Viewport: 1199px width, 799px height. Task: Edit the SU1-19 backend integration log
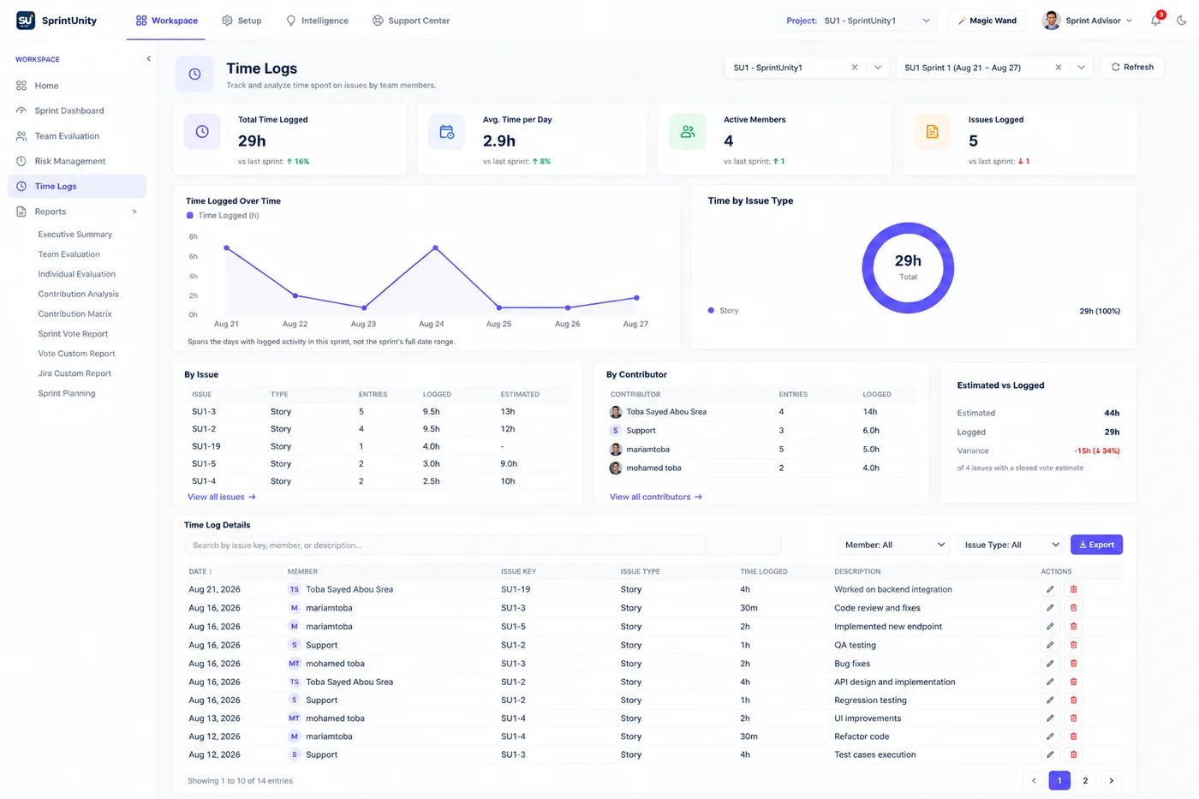tap(1050, 589)
